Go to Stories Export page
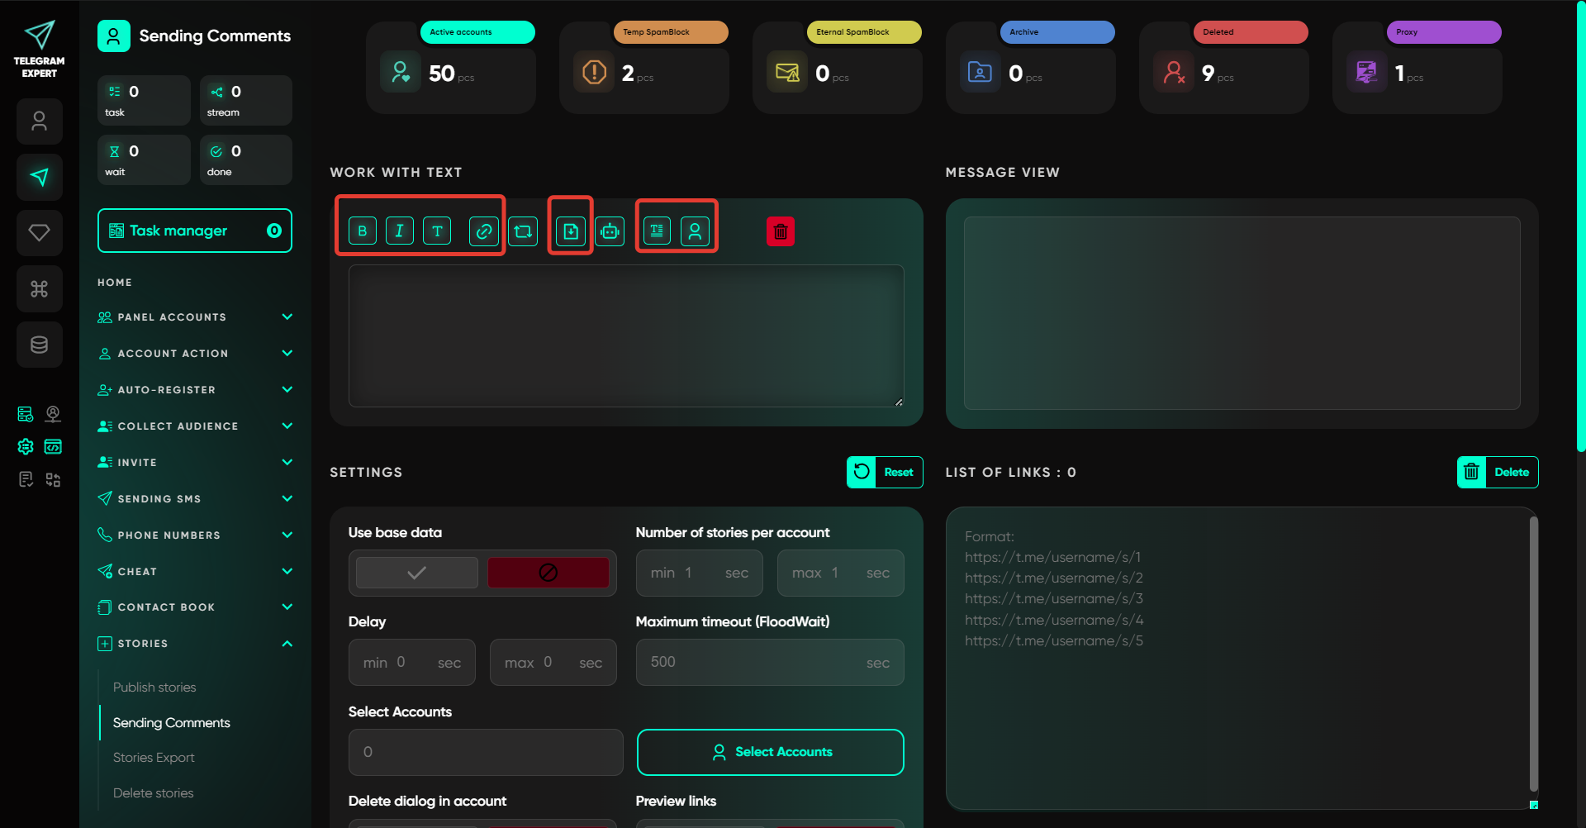This screenshot has height=828, width=1586. (x=154, y=758)
